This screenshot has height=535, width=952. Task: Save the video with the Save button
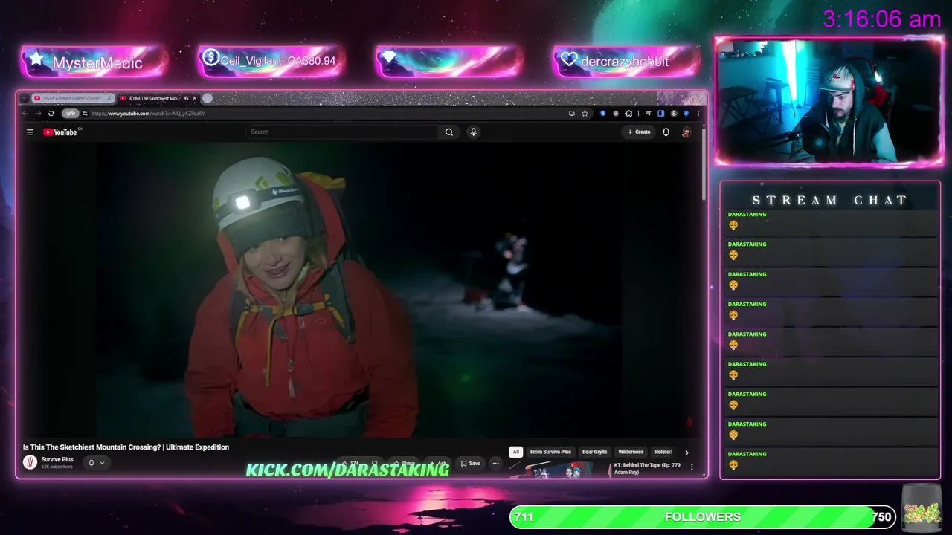pyautogui.click(x=470, y=464)
